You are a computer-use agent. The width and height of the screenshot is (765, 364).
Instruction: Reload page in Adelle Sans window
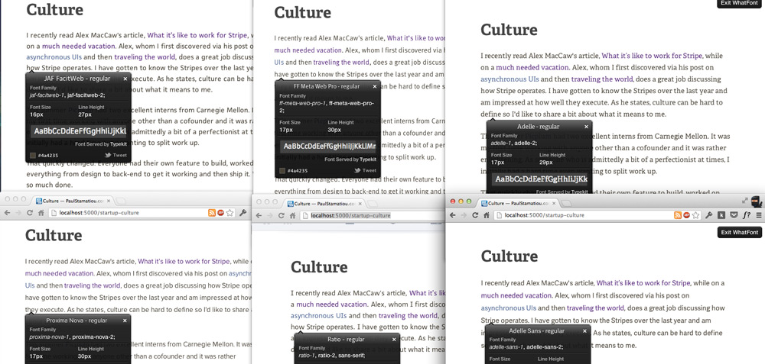[474, 215]
